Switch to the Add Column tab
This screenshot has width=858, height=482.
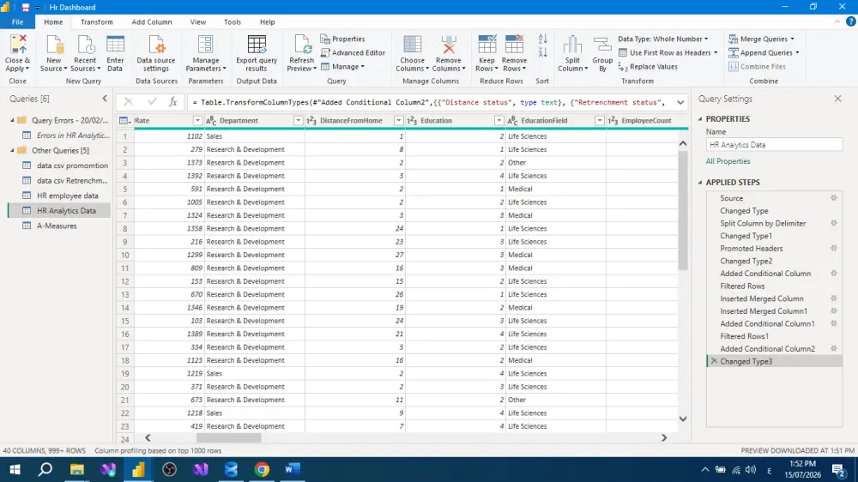152,22
